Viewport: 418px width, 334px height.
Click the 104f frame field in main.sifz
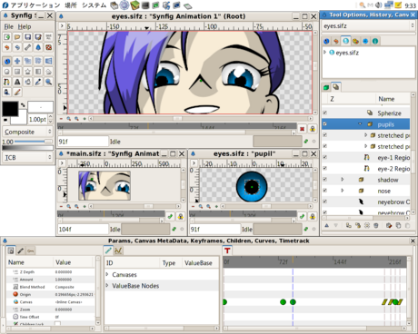83,229
